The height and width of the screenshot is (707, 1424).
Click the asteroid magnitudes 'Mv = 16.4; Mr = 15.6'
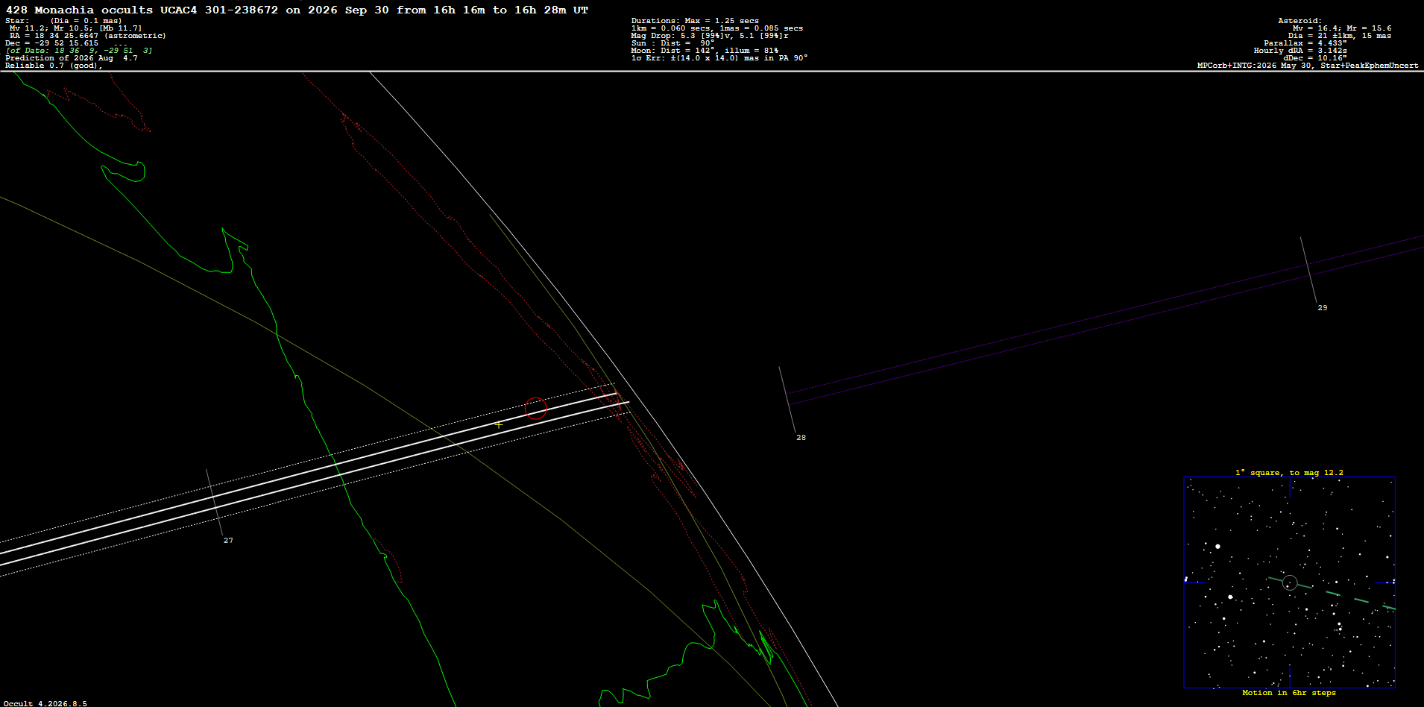(1342, 28)
